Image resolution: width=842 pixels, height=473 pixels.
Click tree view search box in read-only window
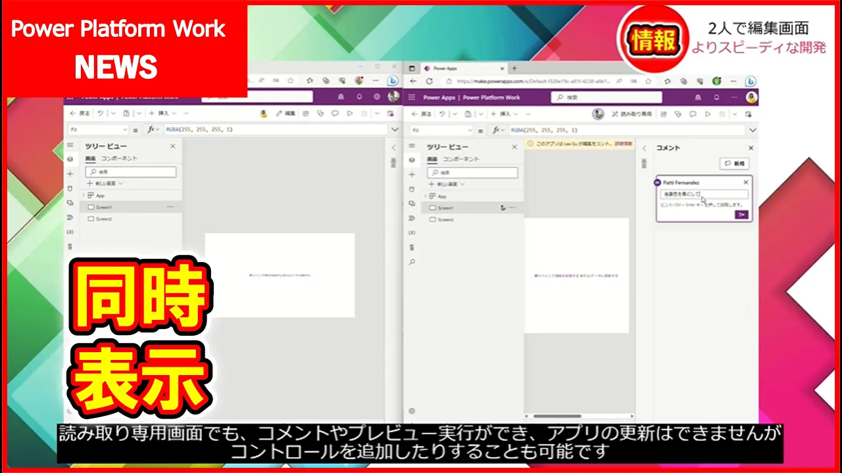coord(472,173)
